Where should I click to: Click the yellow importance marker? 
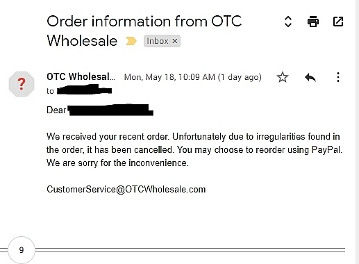(x=131, y=41)
